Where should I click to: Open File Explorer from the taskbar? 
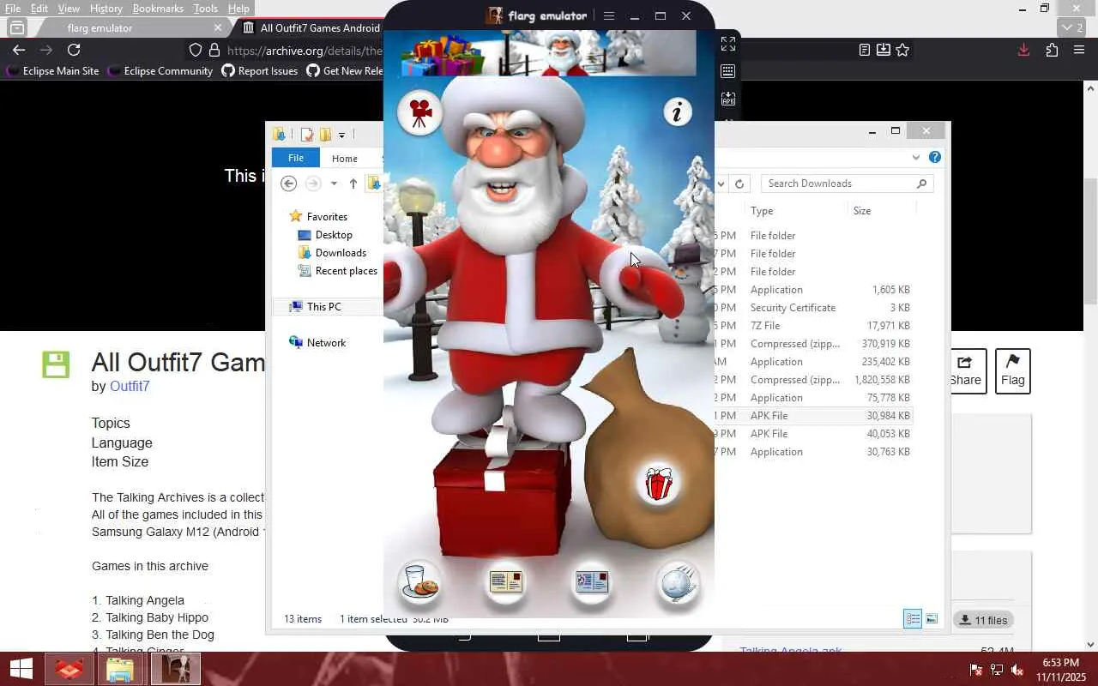pos(121,669)
